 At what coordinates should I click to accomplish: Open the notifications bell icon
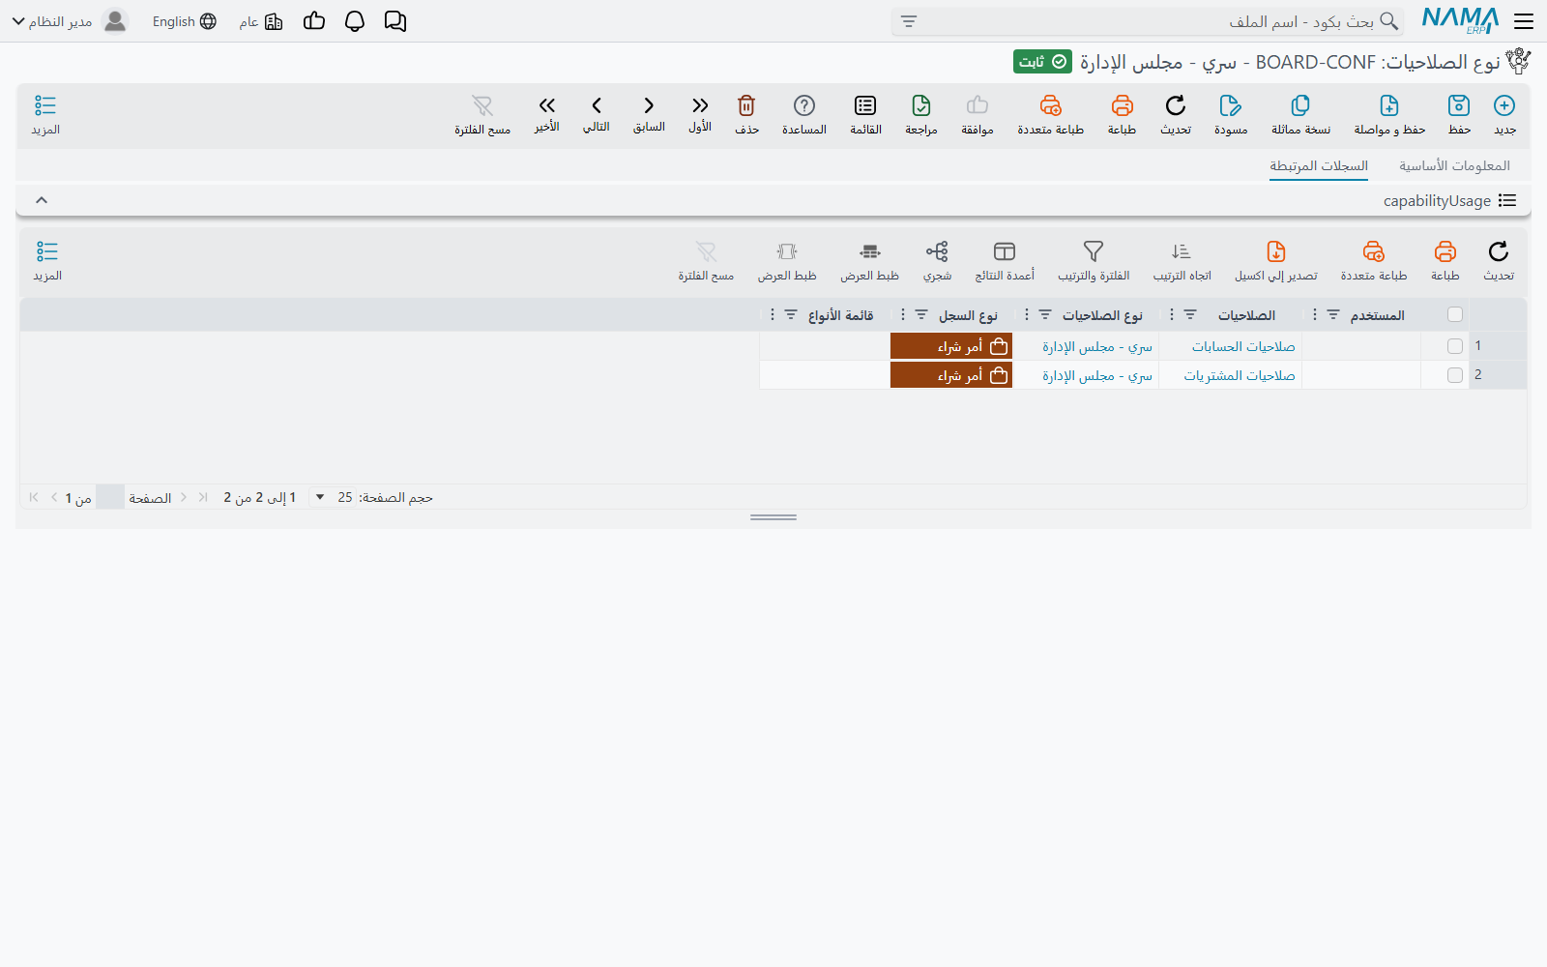[355, 21]
